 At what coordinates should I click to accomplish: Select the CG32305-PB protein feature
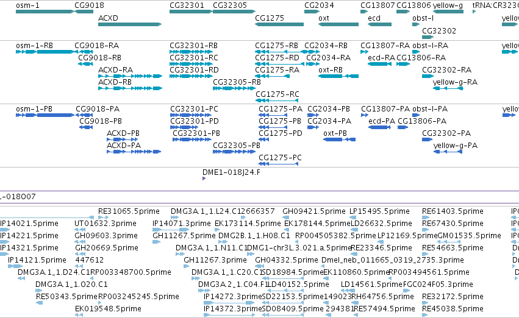pyautogui.click(x=234, y=152)
